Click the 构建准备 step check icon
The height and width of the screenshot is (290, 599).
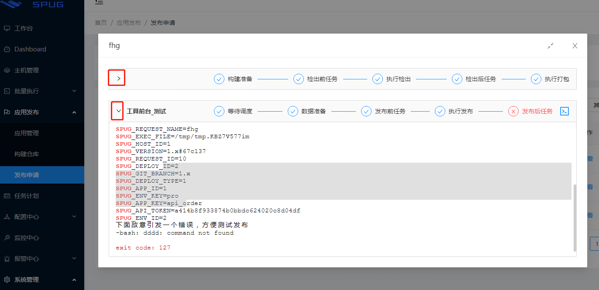pyautogui.click(x=219, y=79)
